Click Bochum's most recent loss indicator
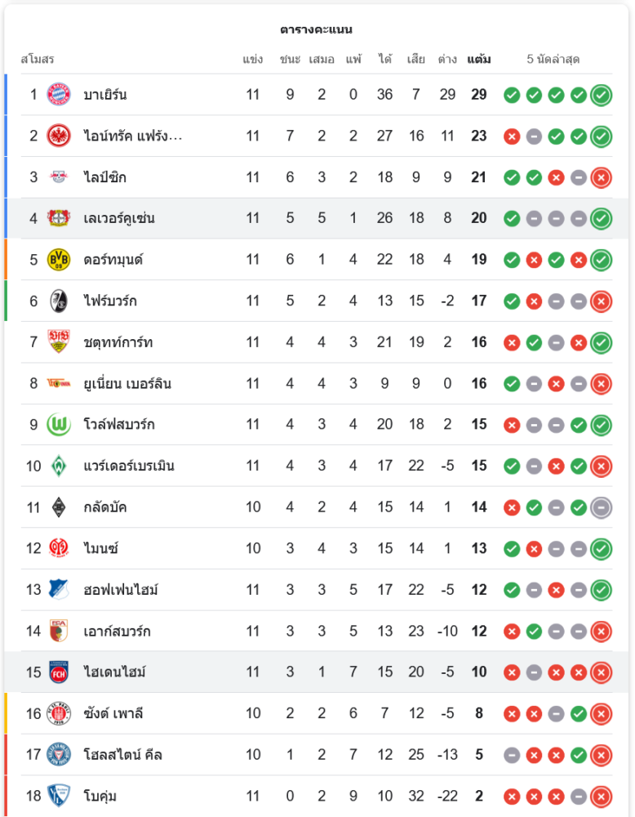 [602, 796]
